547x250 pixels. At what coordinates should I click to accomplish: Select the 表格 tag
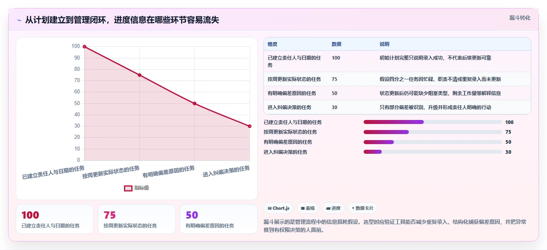pos(307,208)
